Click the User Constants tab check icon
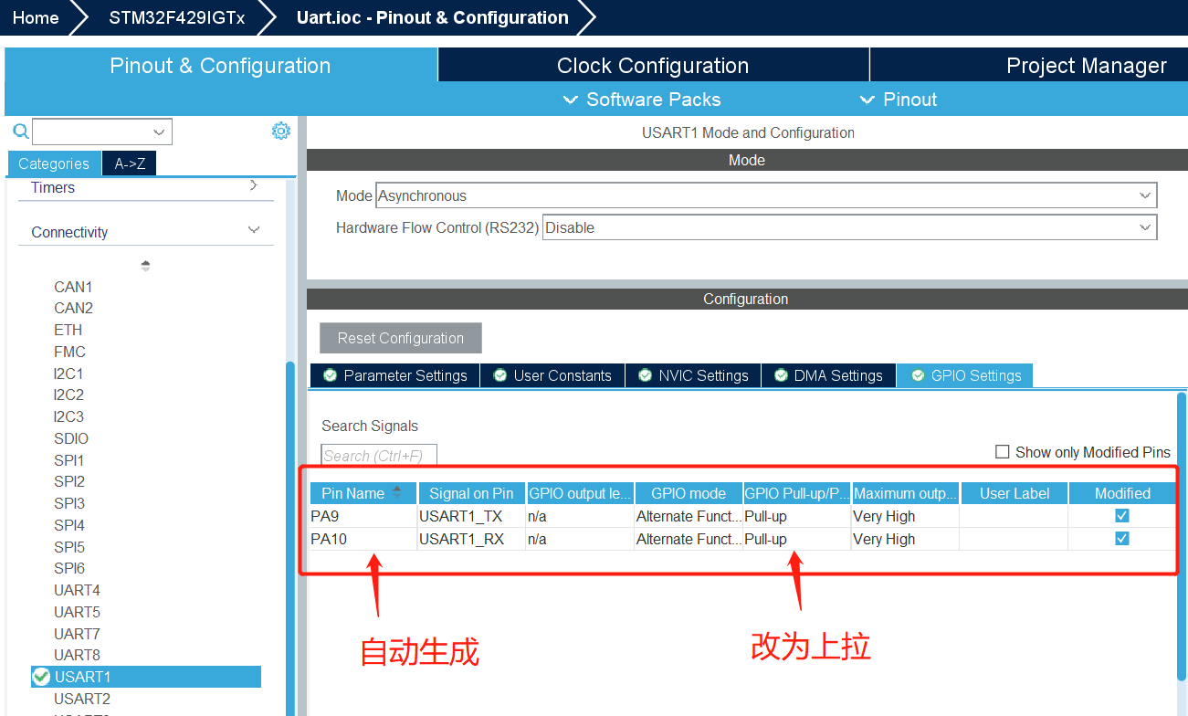 click(x=499, y=375)
